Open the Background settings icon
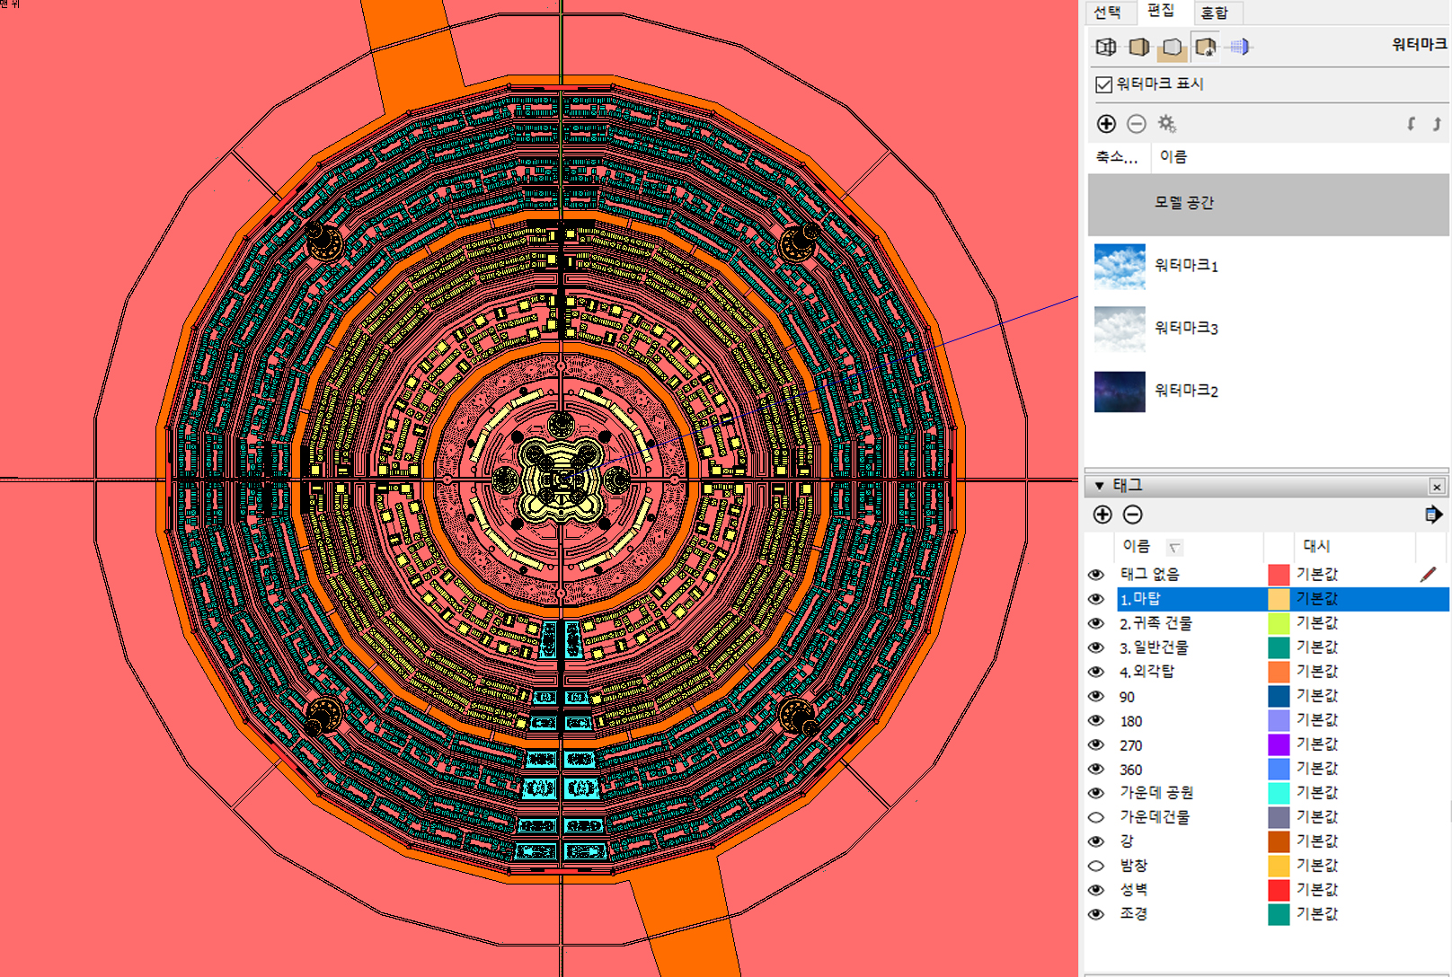 (x=1173, y=47)
